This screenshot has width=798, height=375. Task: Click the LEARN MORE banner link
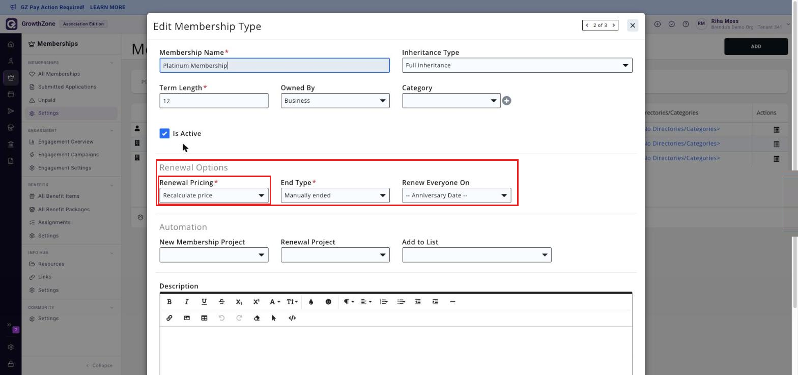(107, 8)
